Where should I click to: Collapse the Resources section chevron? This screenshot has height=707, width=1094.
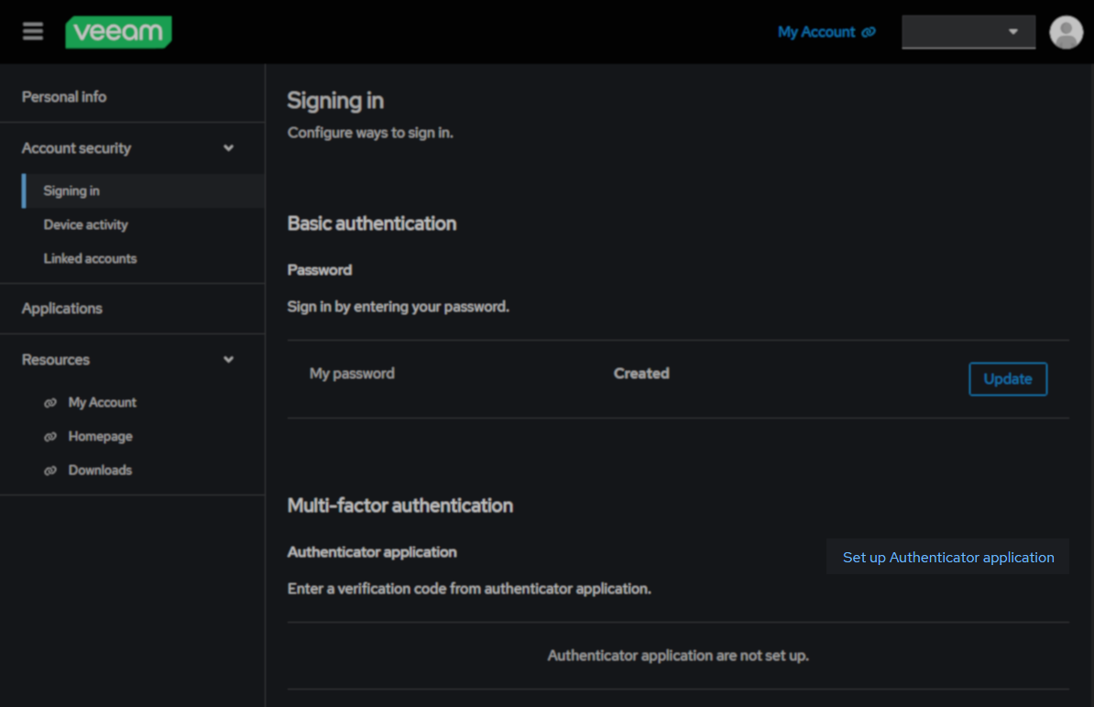click(x=228, y=360)
